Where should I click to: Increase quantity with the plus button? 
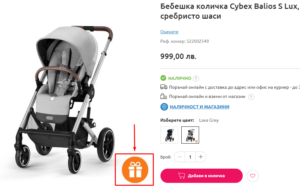click(201, 157)
